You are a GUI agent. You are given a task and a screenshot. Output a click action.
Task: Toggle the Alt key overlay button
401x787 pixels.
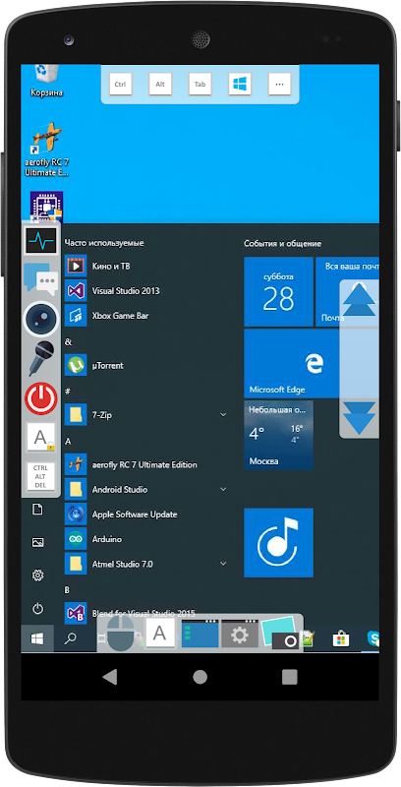pyautogui.click(x=160, y=85)
